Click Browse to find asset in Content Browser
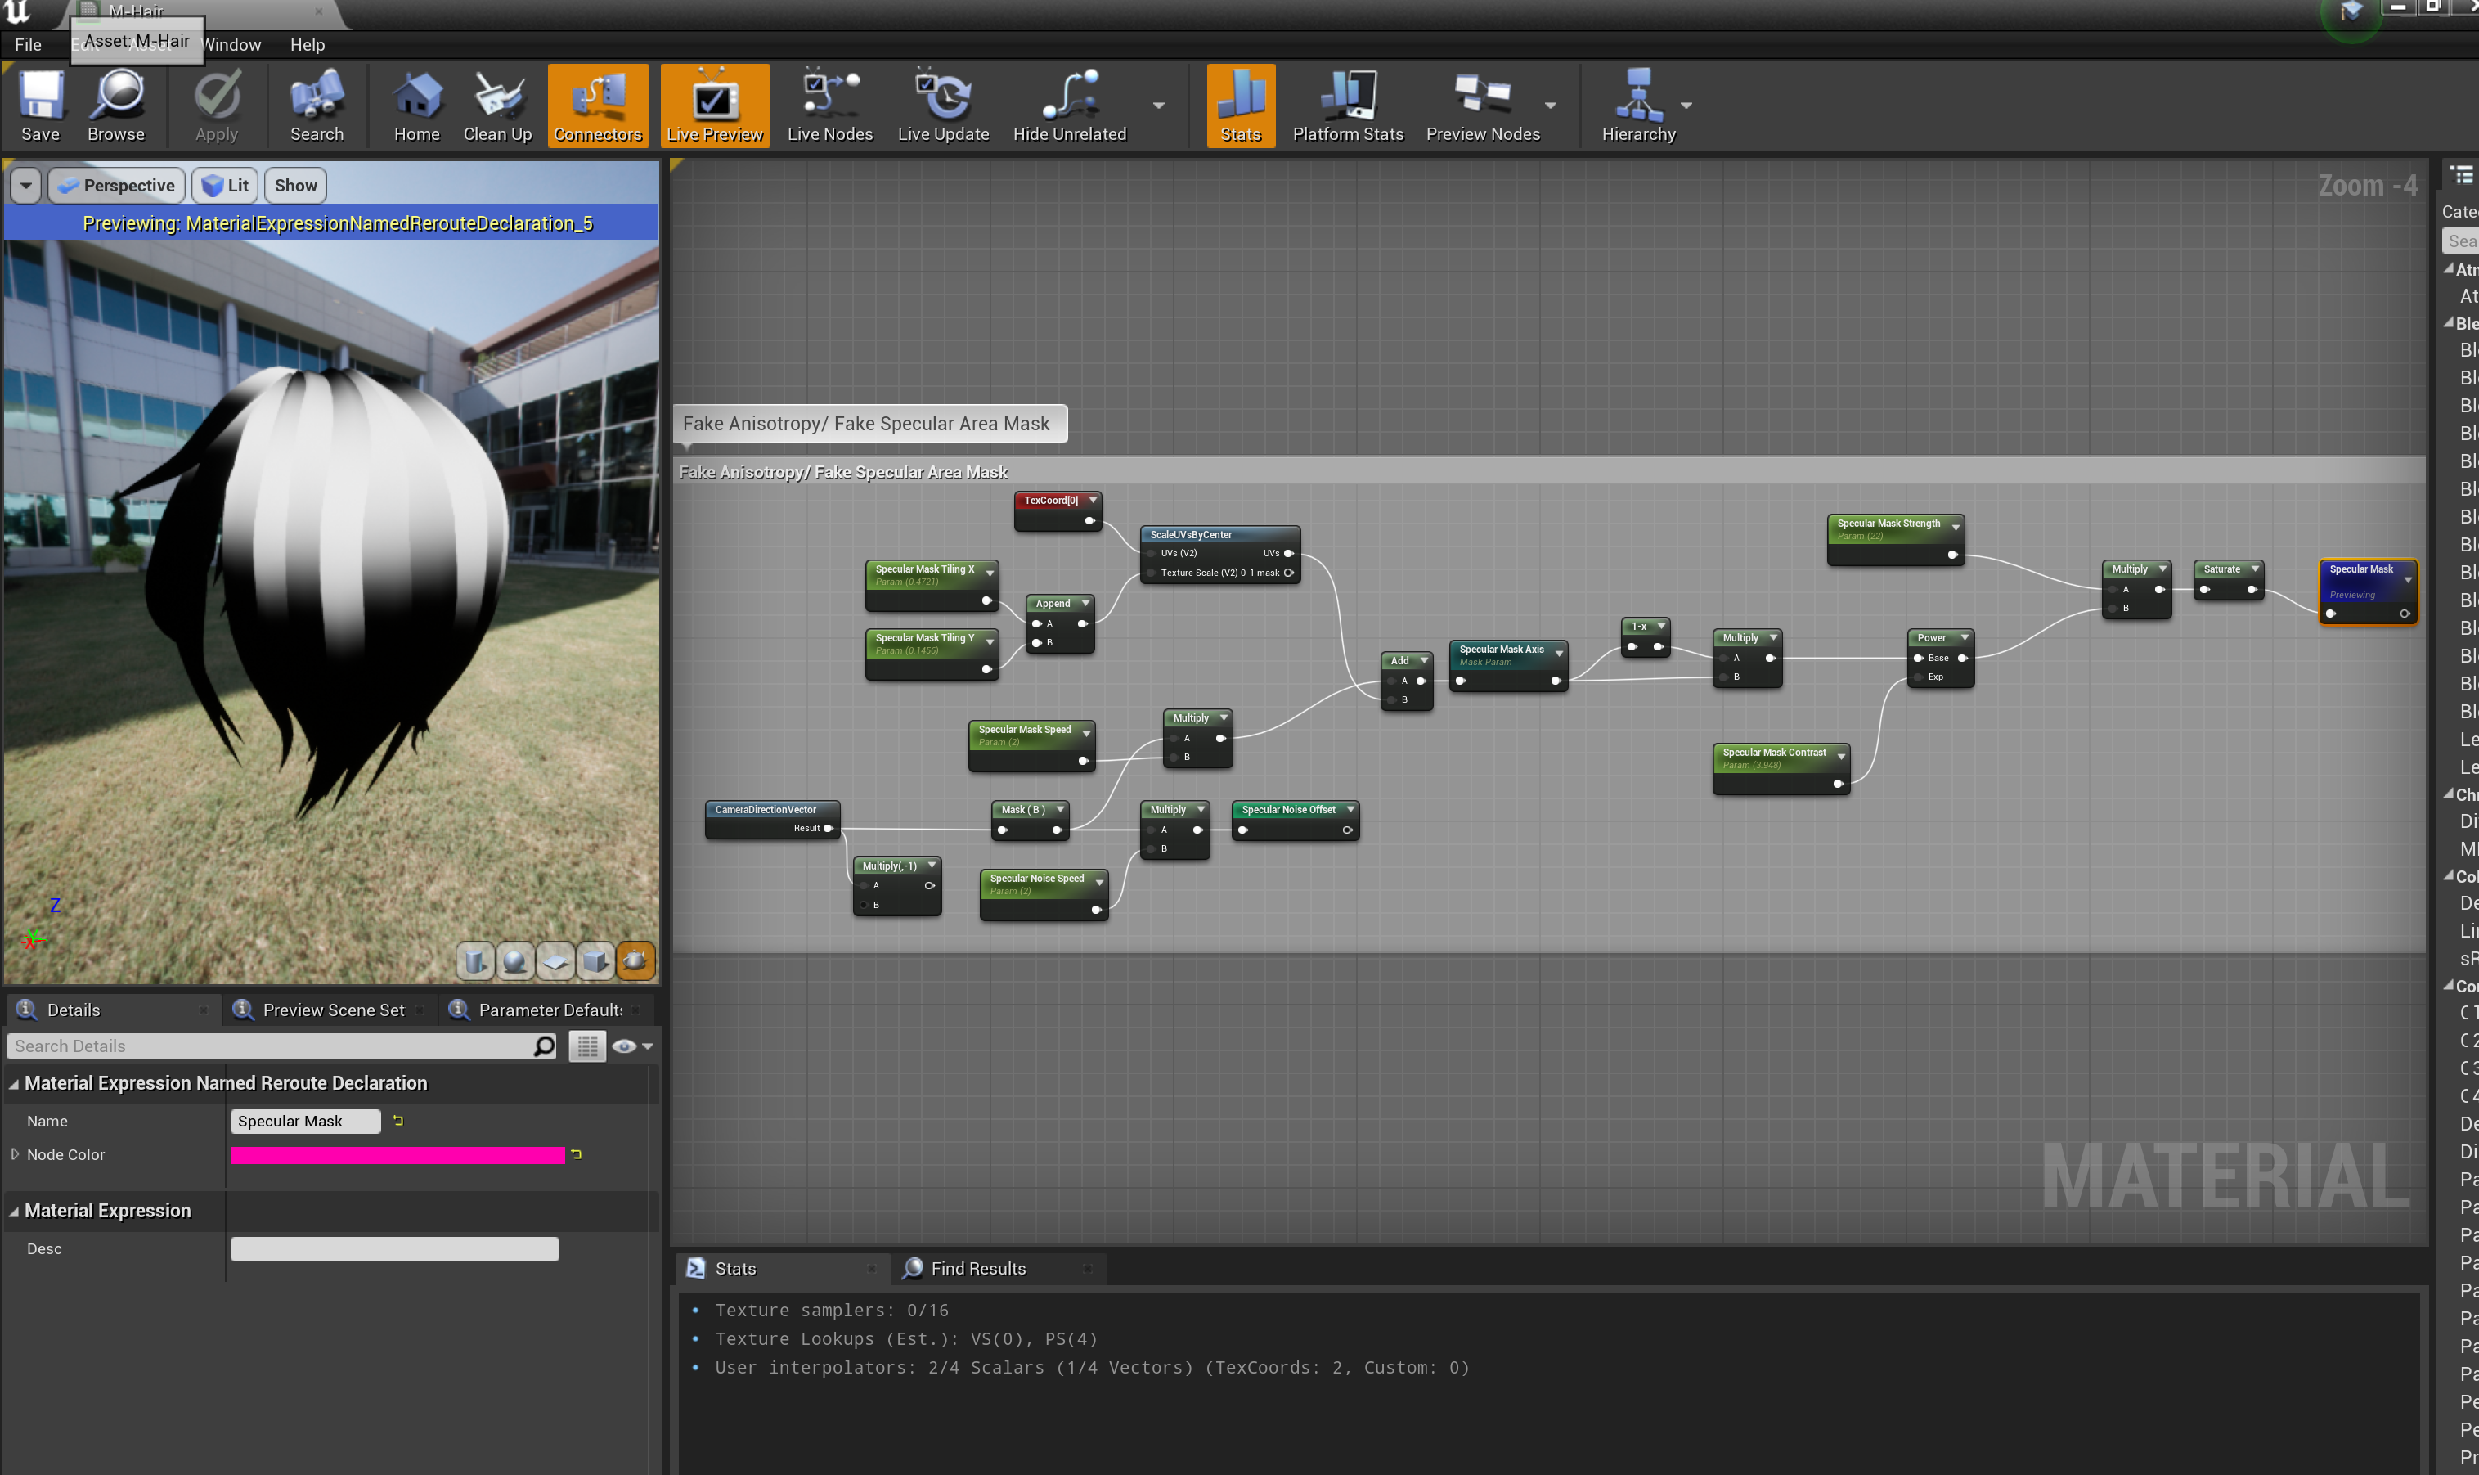This screenshot has width=2479, height=1475. (116, 106)
